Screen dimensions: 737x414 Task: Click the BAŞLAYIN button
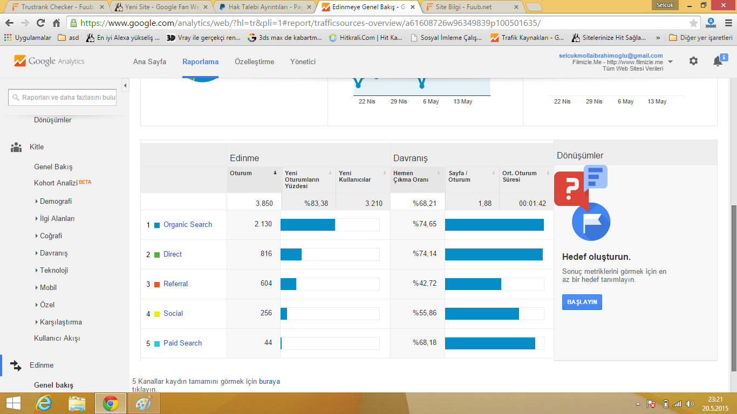pyautogui.click(x=582, y=302)
